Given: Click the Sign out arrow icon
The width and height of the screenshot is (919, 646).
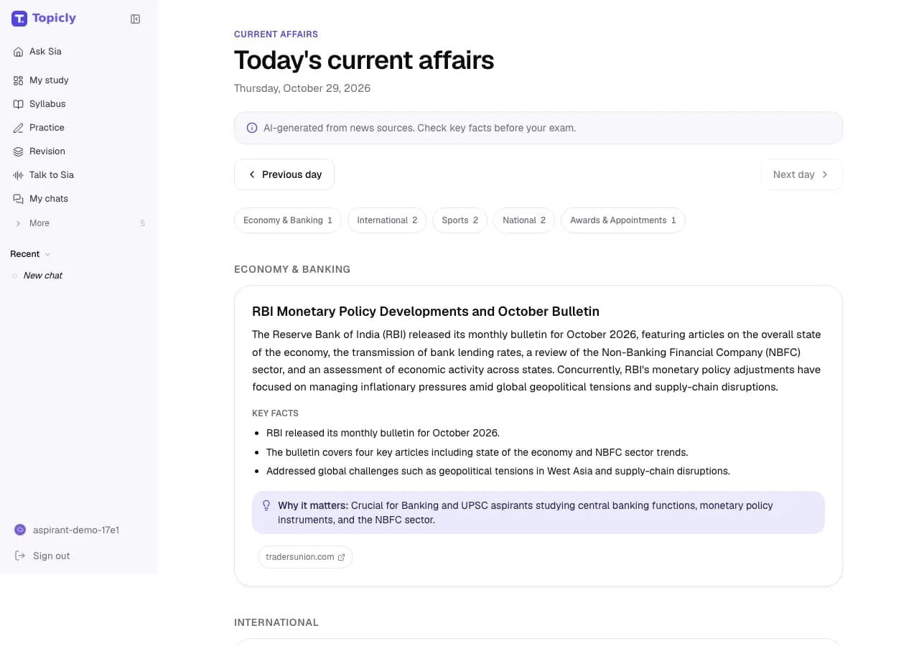Looking at the screenshot, I should coord(20,556).
